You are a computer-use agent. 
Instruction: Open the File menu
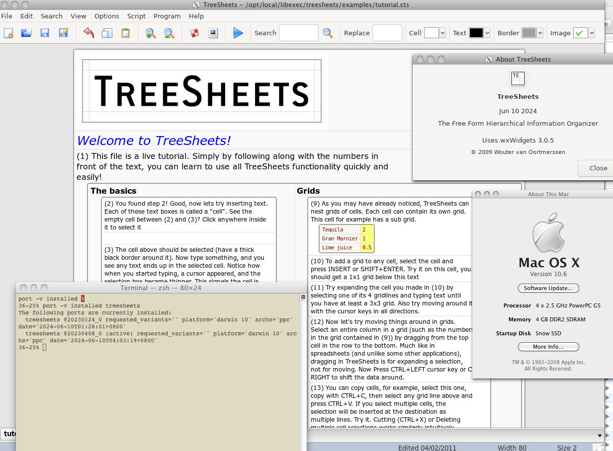tap(6, 16)
